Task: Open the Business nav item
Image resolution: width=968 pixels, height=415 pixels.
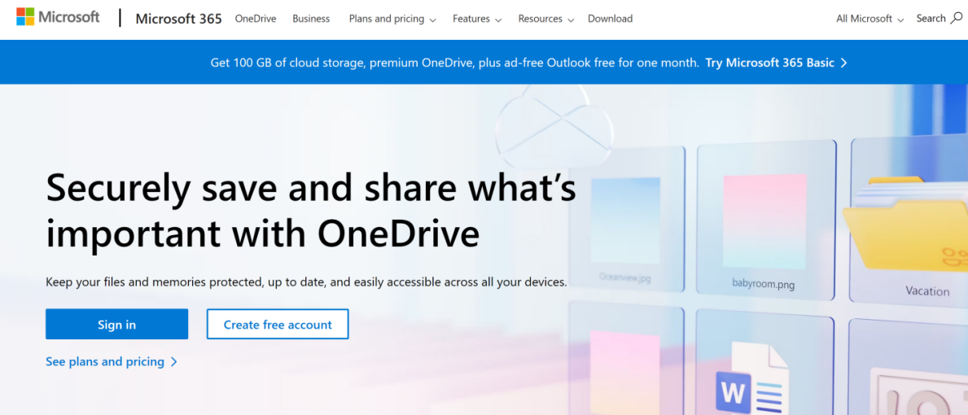Action: click(311, 19)
